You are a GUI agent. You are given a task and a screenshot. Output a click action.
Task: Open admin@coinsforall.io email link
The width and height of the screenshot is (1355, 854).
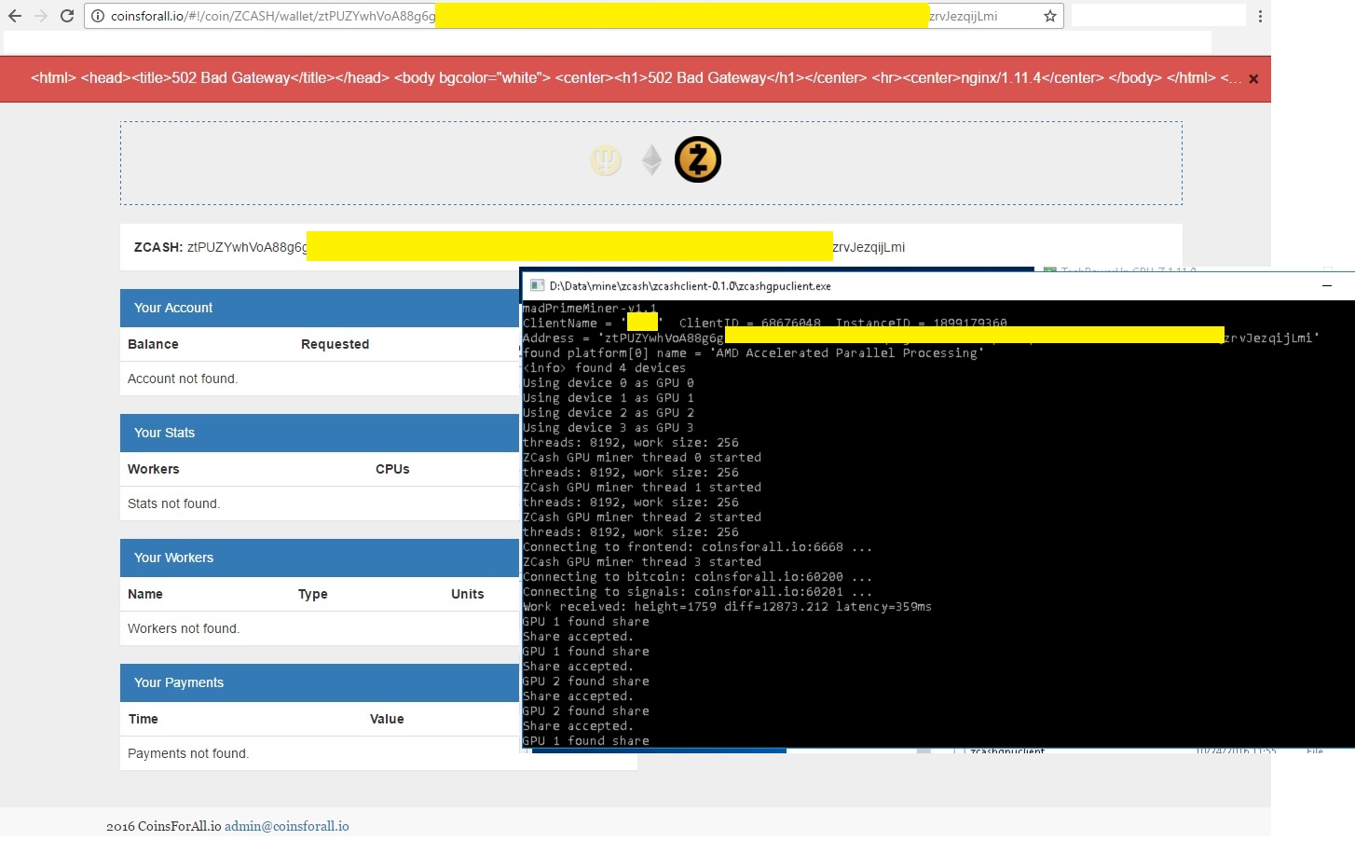[287, 826]
